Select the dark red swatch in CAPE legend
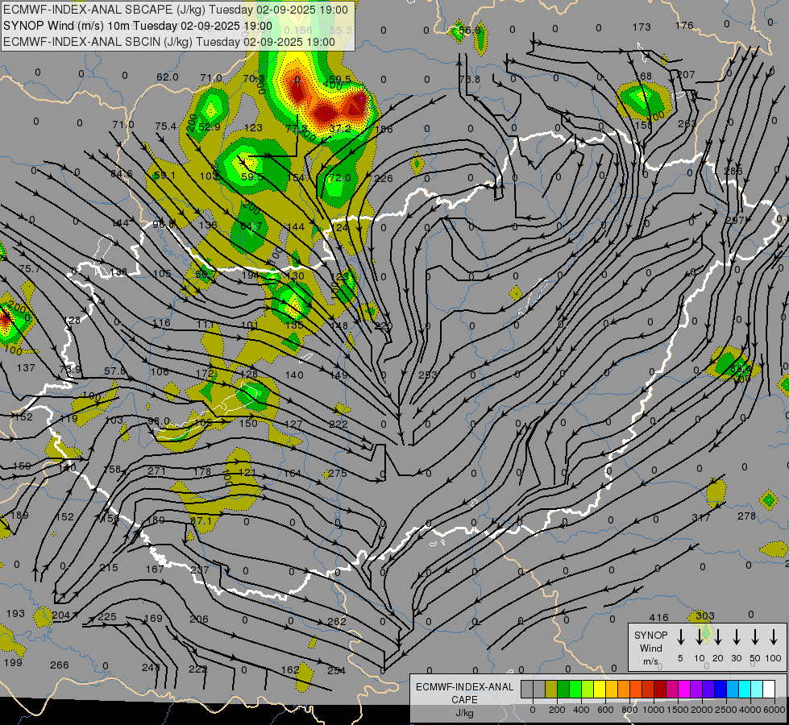The width and height of the screenshot is (789, 725). point(660,689)
